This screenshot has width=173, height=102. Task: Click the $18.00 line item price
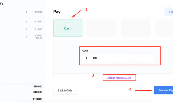pyautogui.click(x=39, y=29)
